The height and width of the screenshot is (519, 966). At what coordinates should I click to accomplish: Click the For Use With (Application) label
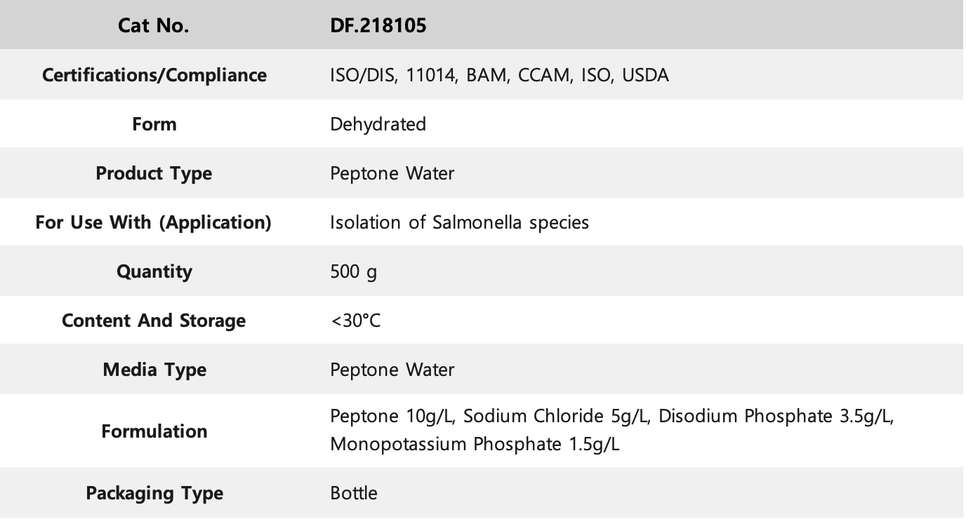pyautogui.click(x=154, y=222)
